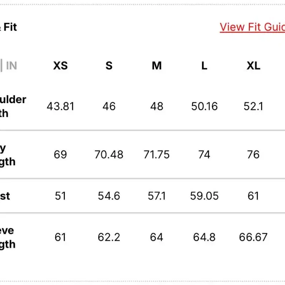Click the Shoulder Width row label
The height and width of the screenshot is (285, 285).
tap(13, 106)
